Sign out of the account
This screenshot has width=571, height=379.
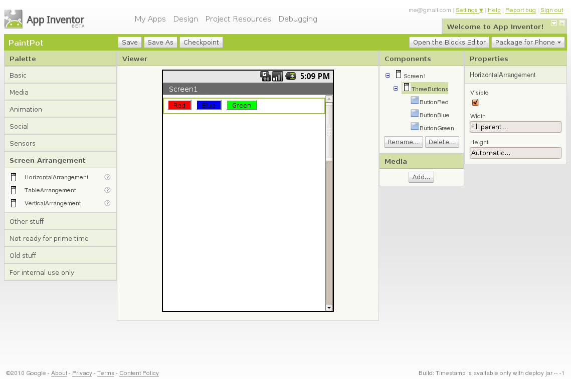point(551,10)
